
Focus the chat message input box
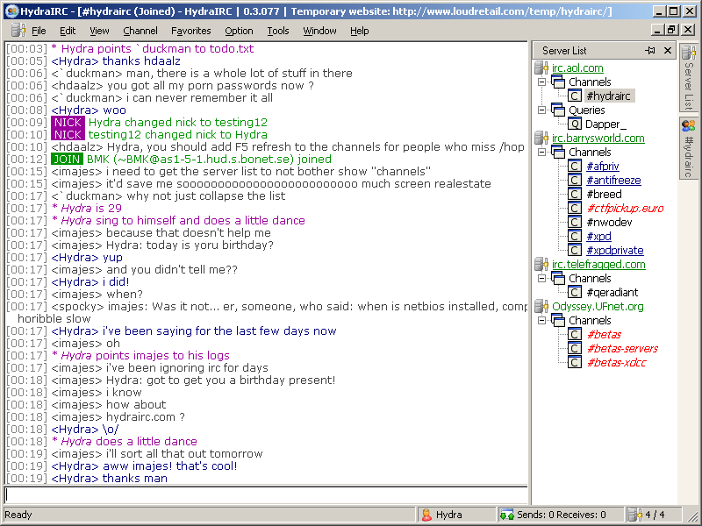click(266, 494)
